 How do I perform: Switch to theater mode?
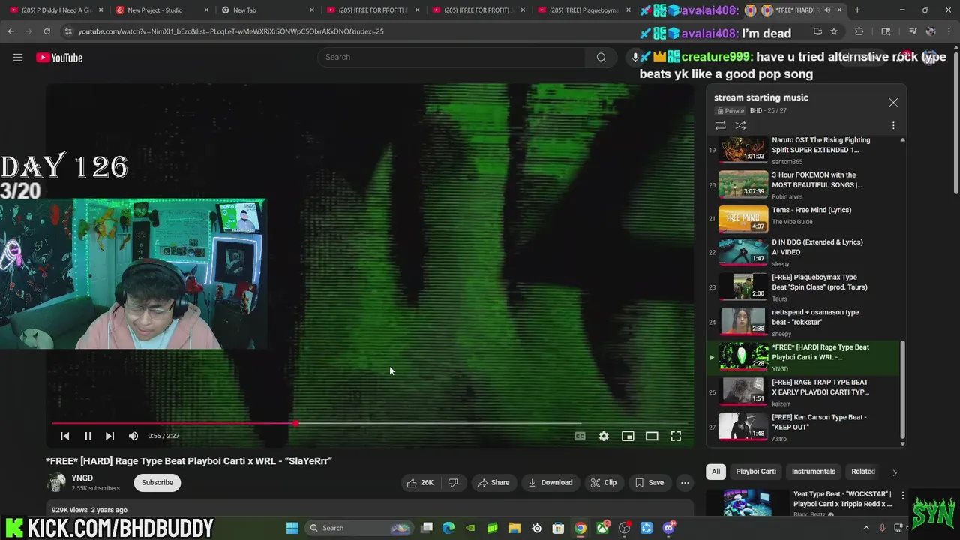(x=652, y=436)
